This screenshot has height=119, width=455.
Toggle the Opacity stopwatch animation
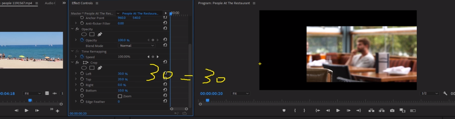click(x=82, y=40)
